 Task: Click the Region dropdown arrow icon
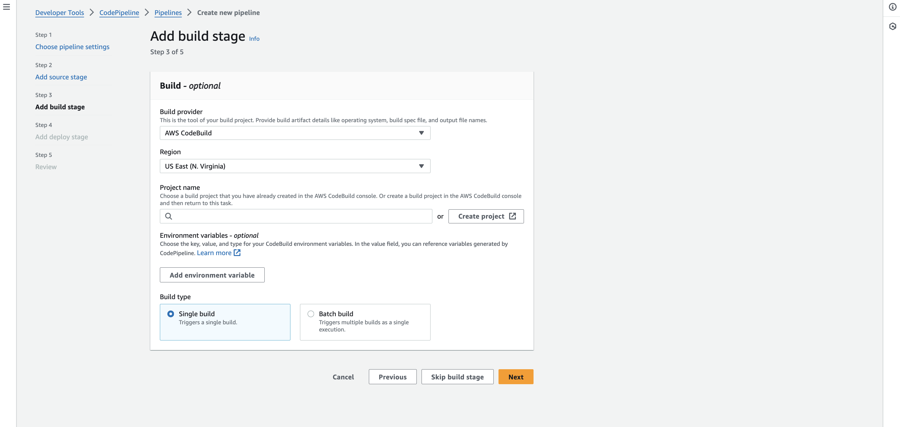point(421,166)
